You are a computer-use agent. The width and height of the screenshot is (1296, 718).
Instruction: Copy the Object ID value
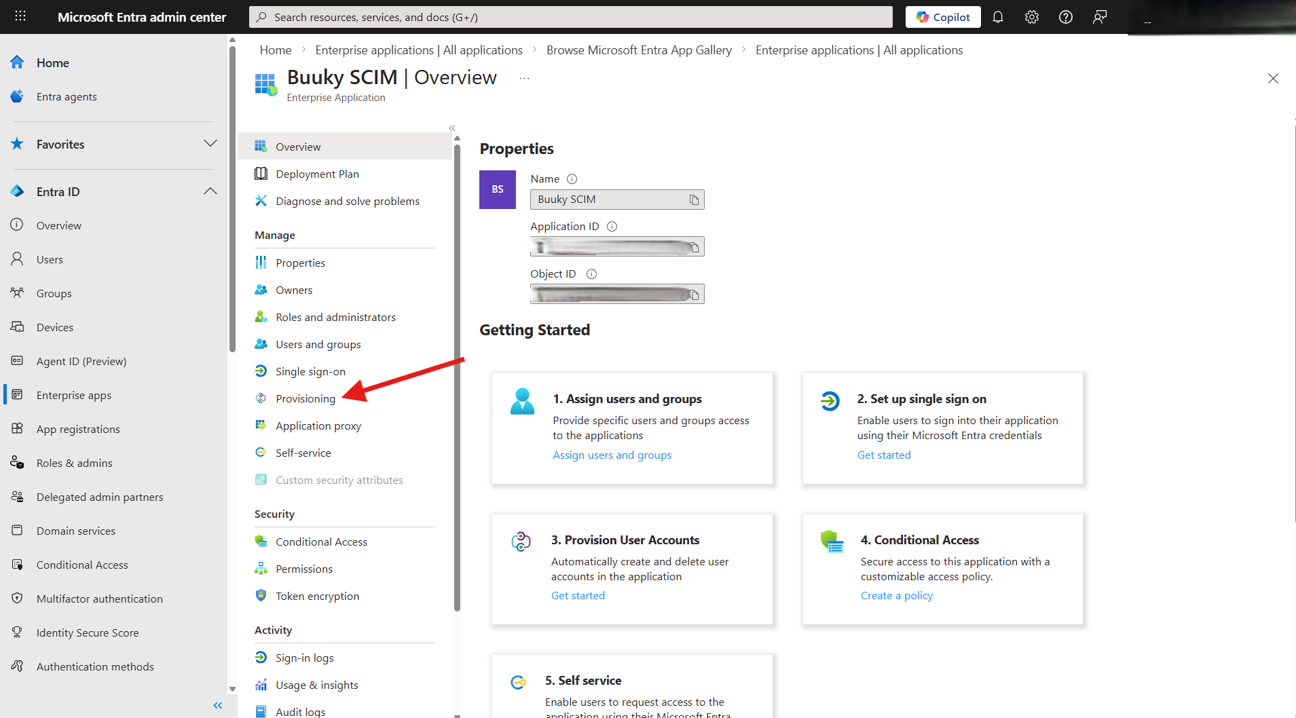695,294
